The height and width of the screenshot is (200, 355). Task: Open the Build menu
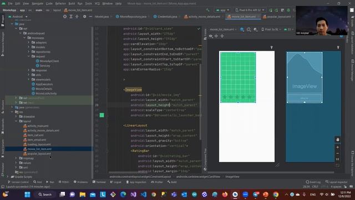click(x=72, y=4)
